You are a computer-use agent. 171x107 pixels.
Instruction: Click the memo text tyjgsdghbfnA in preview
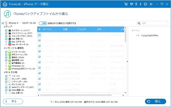[150, 35]
